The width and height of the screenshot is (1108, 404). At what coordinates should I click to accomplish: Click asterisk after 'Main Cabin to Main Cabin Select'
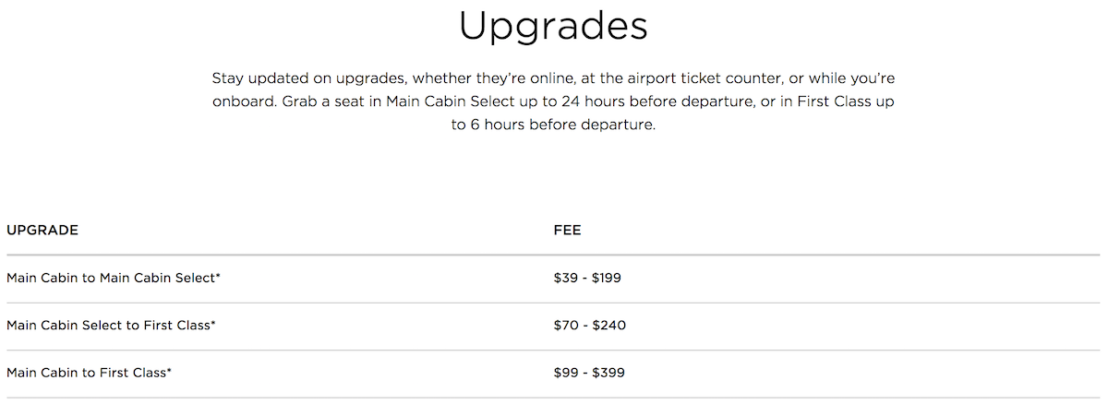(x=218, y=276)
